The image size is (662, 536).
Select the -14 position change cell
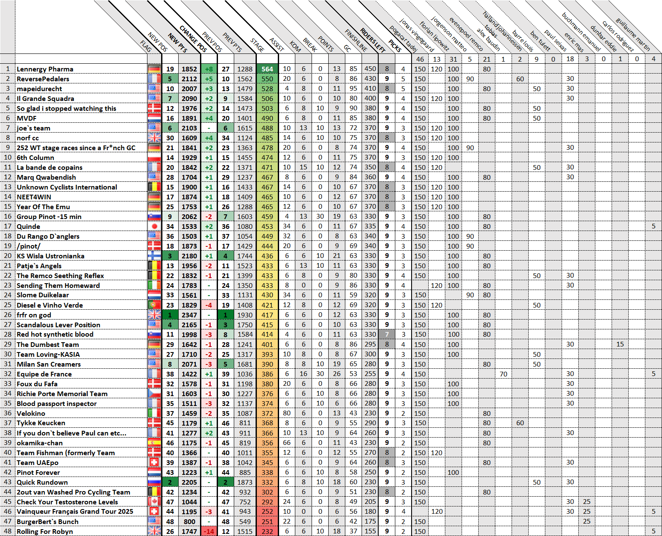point(209,531)
